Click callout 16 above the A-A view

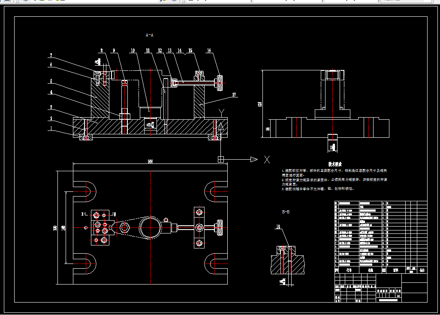coord(209,51)
